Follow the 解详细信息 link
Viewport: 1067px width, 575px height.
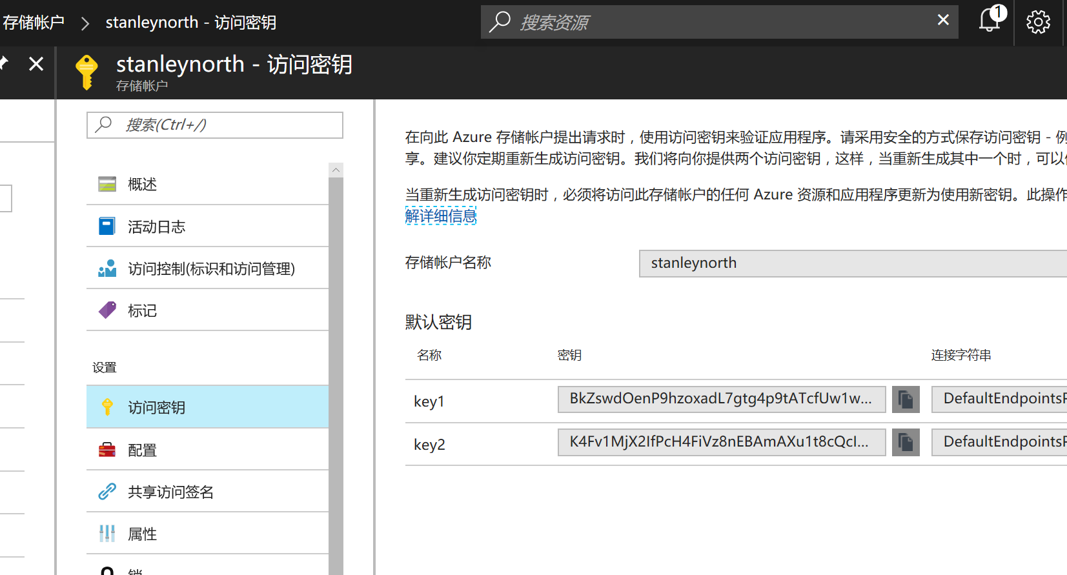pos(441,216)
